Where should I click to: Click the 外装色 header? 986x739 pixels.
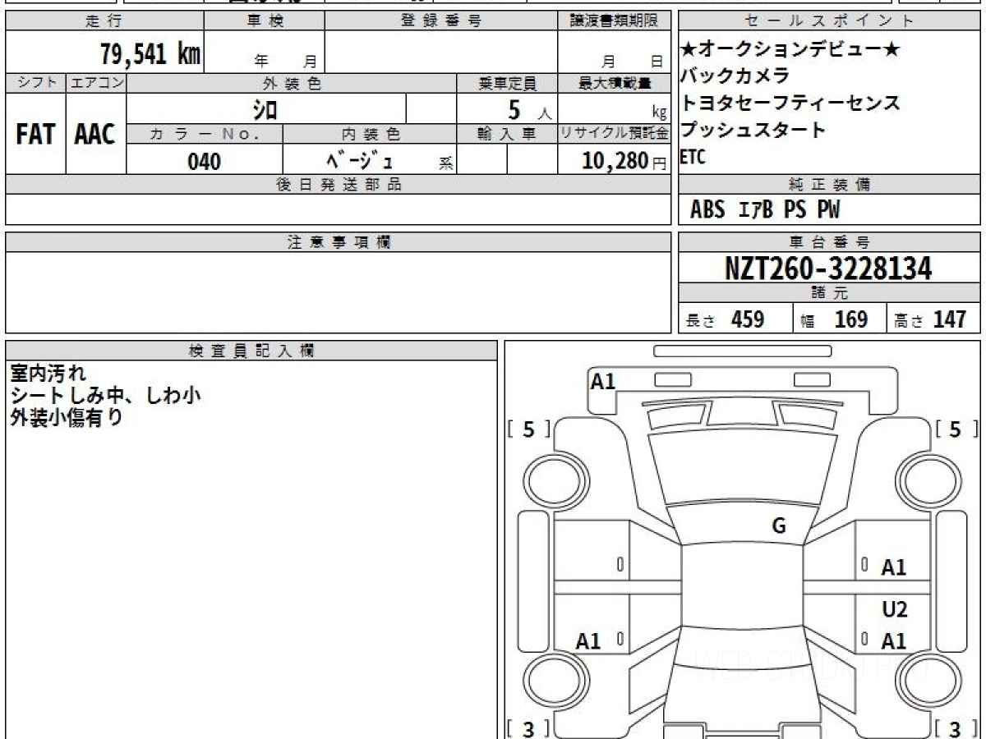coord(292,83)
